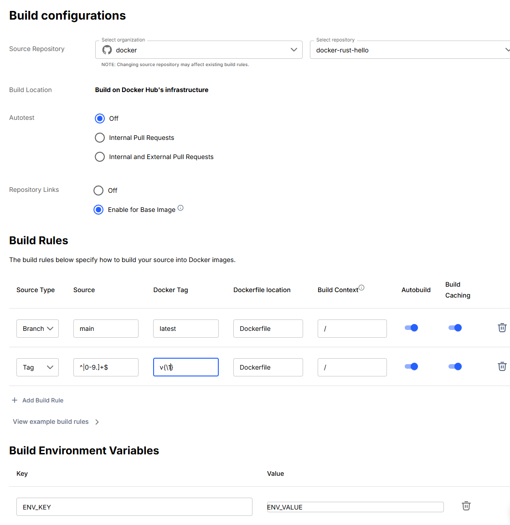
Task: Click the info icon next to Build Context
Action: pos(361,288)
